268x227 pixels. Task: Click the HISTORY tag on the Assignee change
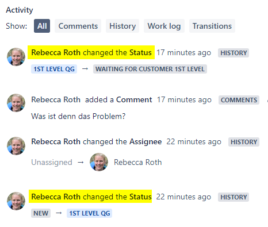(x=244, y=142)
